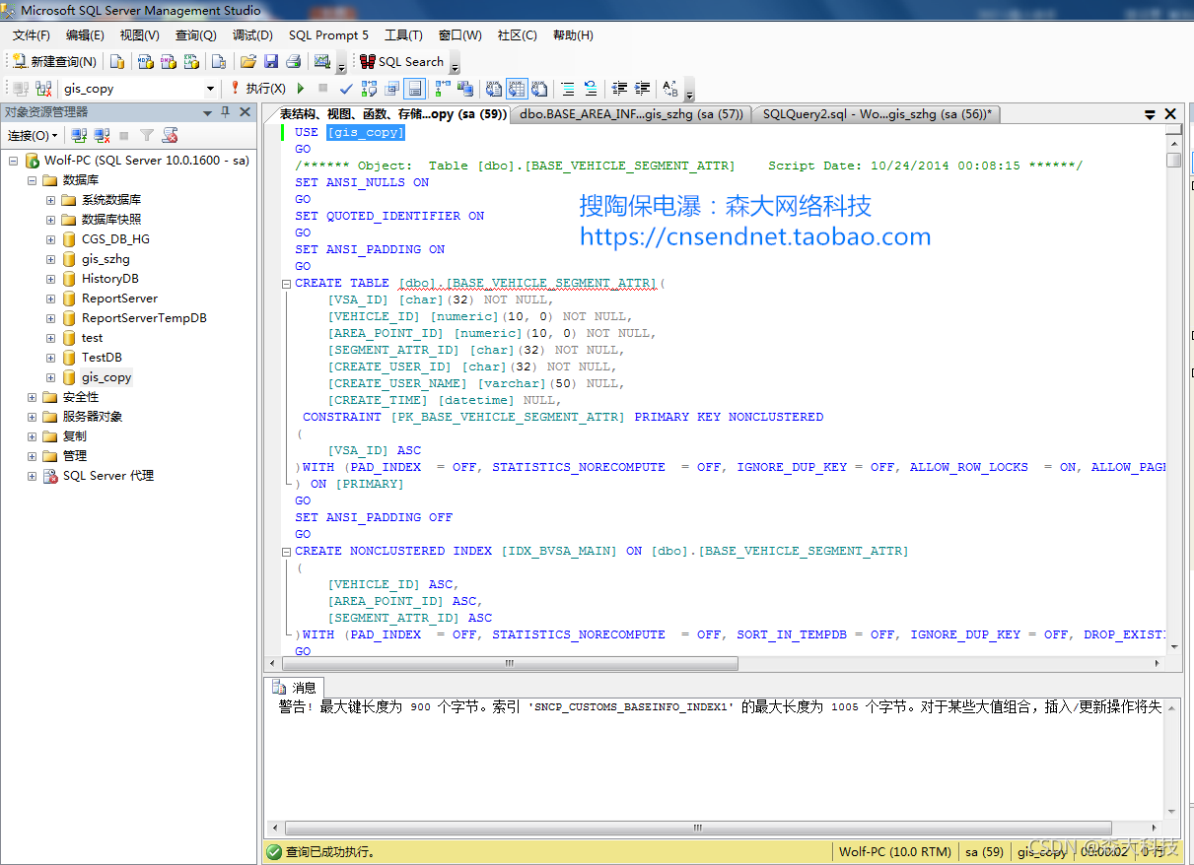Image resolution: width=1194 pixels, height=865 pixels.
Task: Click the green debug play arrow
Action: click(x=301, y=89)
